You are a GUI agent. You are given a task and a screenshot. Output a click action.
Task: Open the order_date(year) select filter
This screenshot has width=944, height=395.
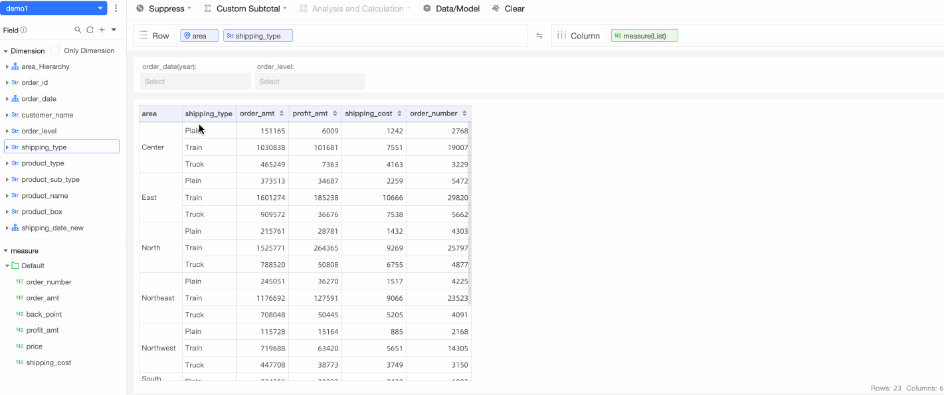[195, 82]
